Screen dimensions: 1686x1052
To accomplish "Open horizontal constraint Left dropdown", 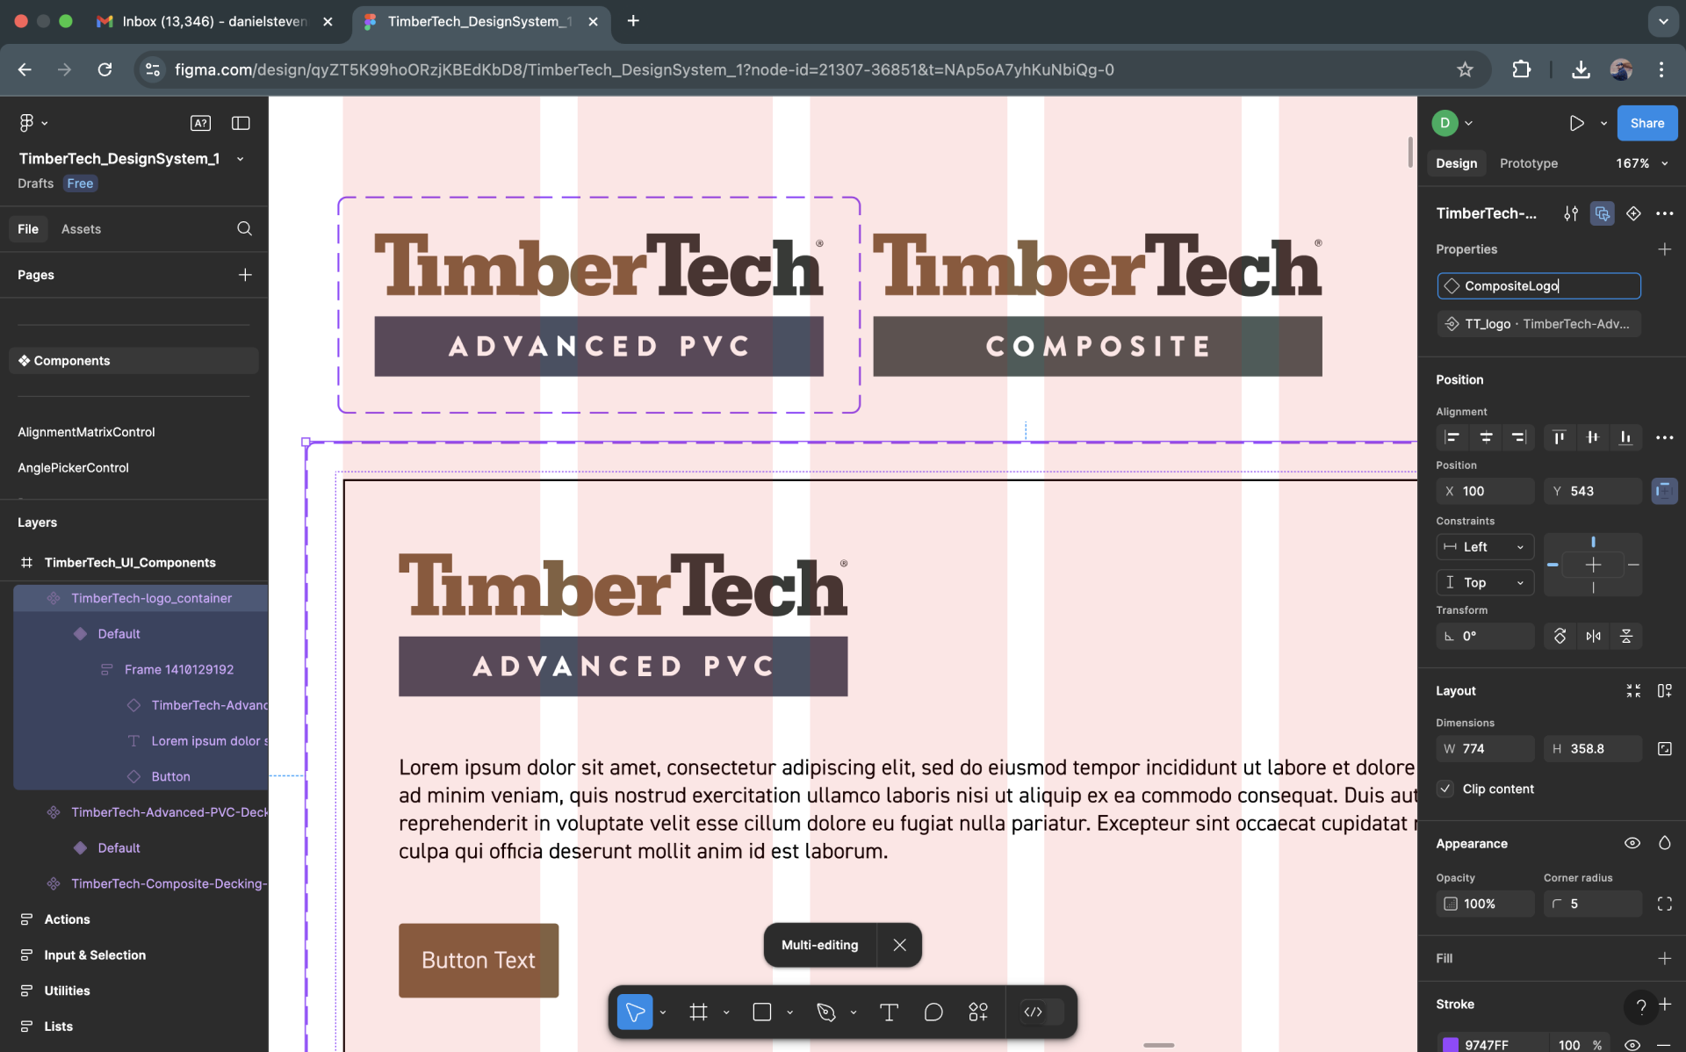I will point(1485,547).
